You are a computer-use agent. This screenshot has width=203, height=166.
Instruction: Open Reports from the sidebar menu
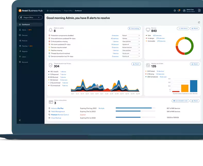click(x=25, y=52)
